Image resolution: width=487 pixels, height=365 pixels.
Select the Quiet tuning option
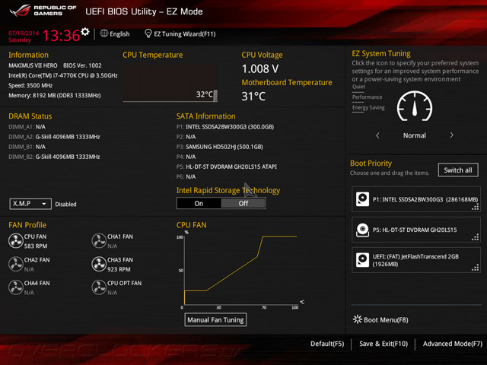[358, 87]
